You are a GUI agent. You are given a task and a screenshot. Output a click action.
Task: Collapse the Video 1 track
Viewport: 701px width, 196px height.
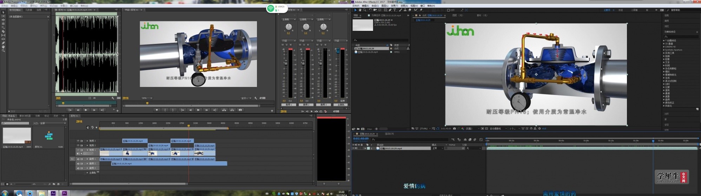[87, 150]
